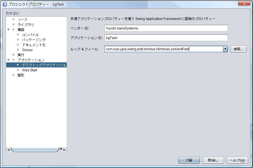Click the ベンダー ID text field
This screenshot has height=168, width=253.
coord(166,28)
